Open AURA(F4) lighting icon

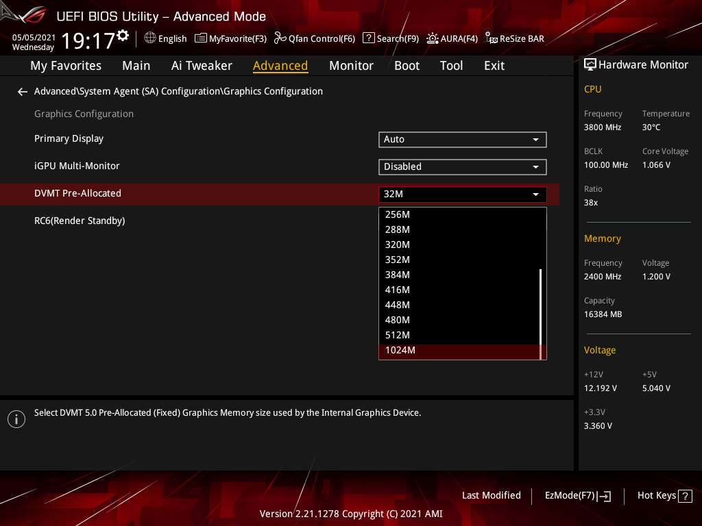click(x=433, y=38)
